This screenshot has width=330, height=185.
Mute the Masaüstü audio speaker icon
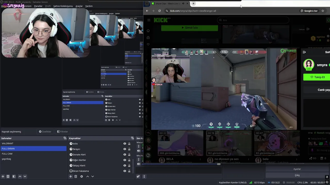(x=139, y=151)
